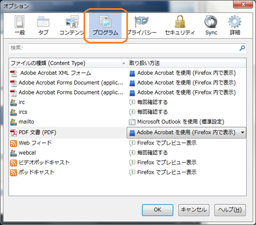Click "毎回確認する" action for irc

[152, 102]
